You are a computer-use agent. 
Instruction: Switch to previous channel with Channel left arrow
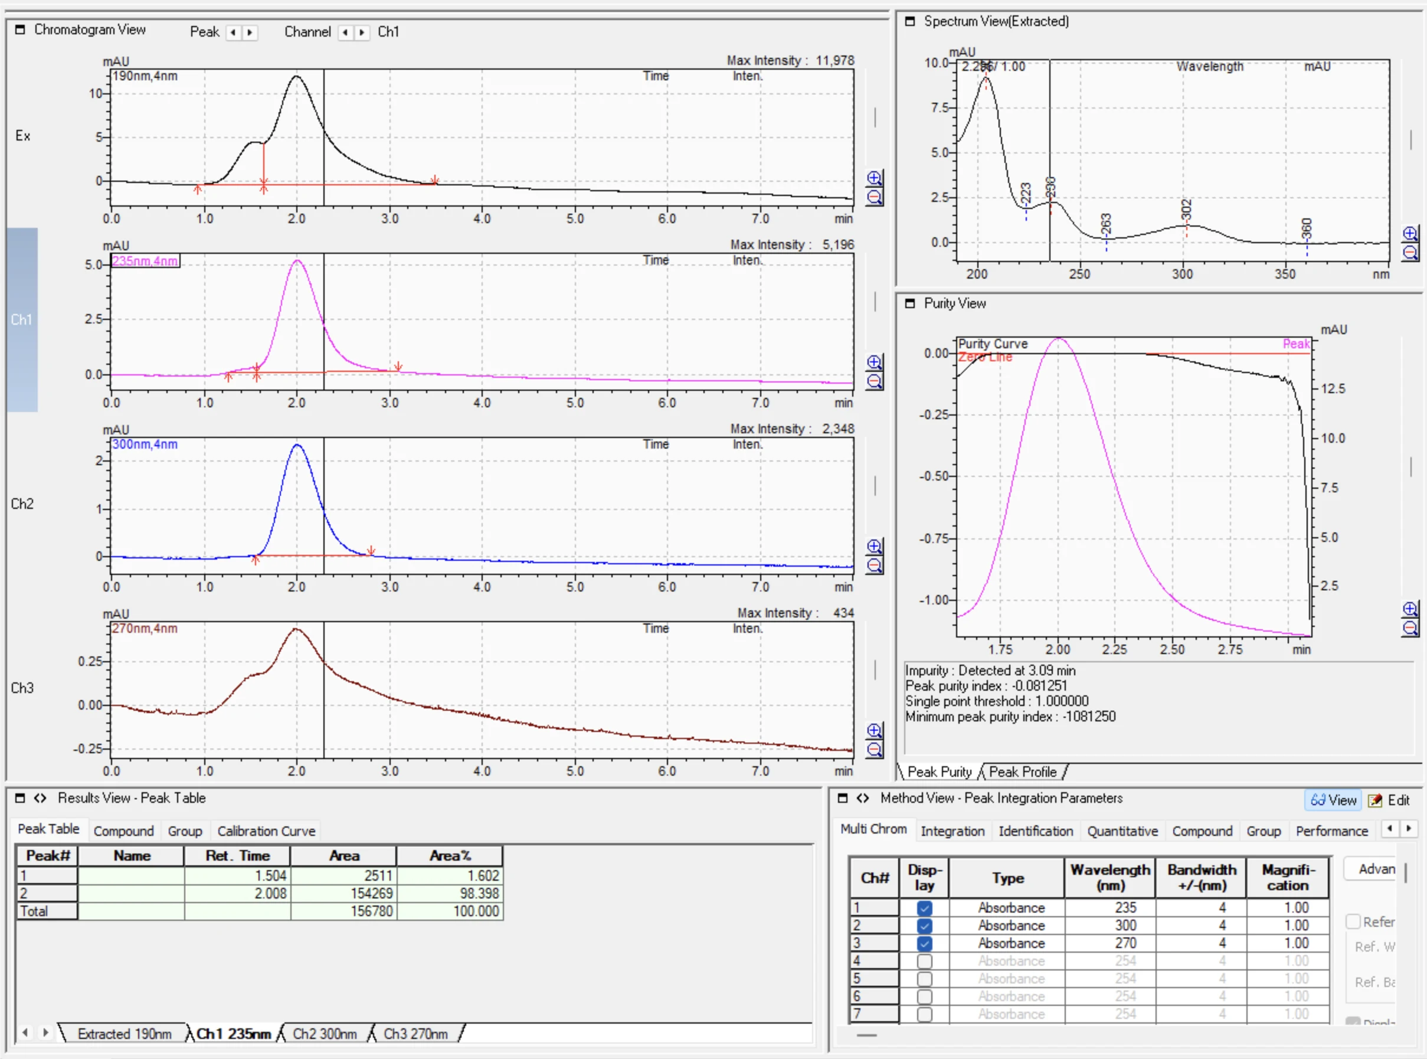345,32
